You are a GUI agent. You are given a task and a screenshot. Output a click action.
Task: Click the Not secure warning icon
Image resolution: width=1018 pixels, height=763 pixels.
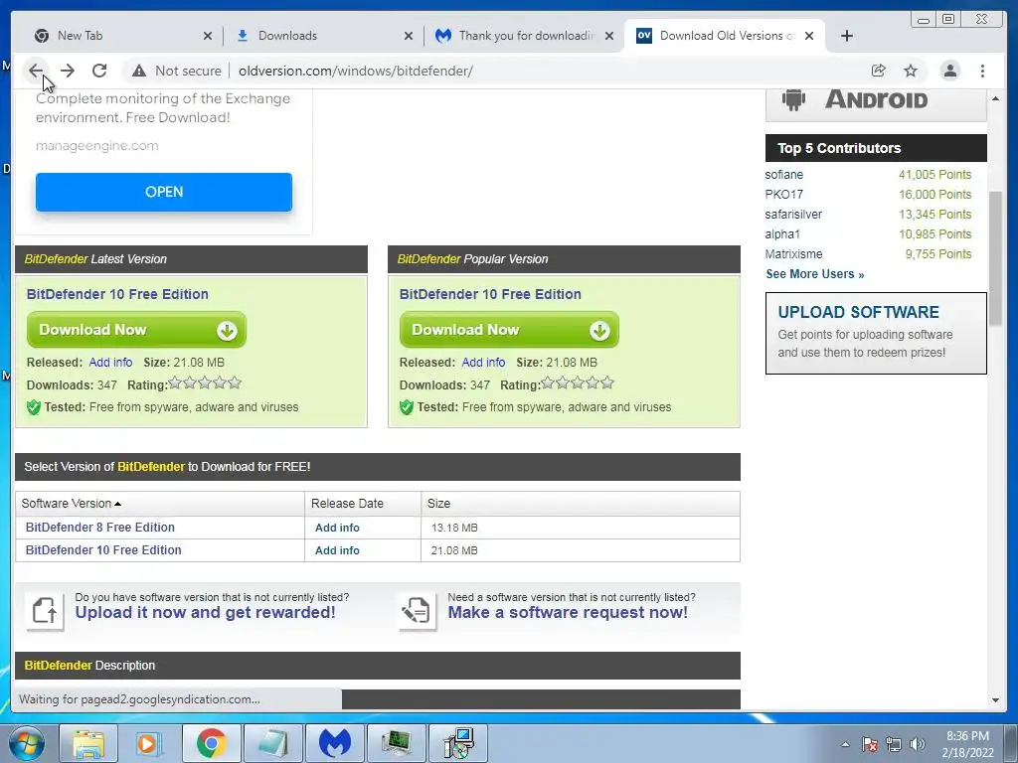pos(139,71)
